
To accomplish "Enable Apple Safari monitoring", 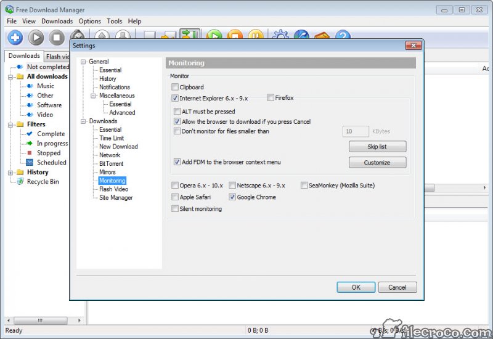I will pos(175,197).
